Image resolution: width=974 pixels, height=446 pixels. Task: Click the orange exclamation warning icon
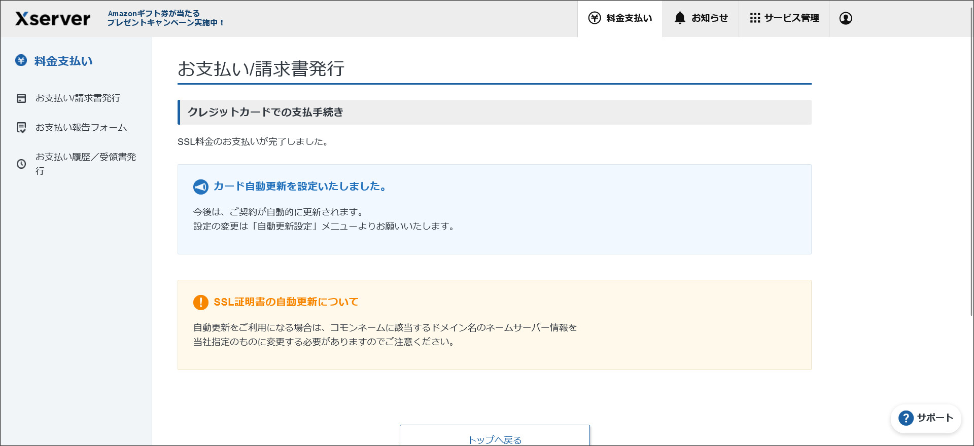(x=201, y=303)
